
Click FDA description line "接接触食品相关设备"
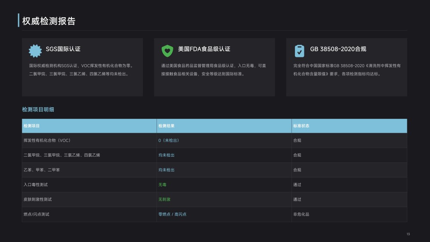(x=203, y=74)
